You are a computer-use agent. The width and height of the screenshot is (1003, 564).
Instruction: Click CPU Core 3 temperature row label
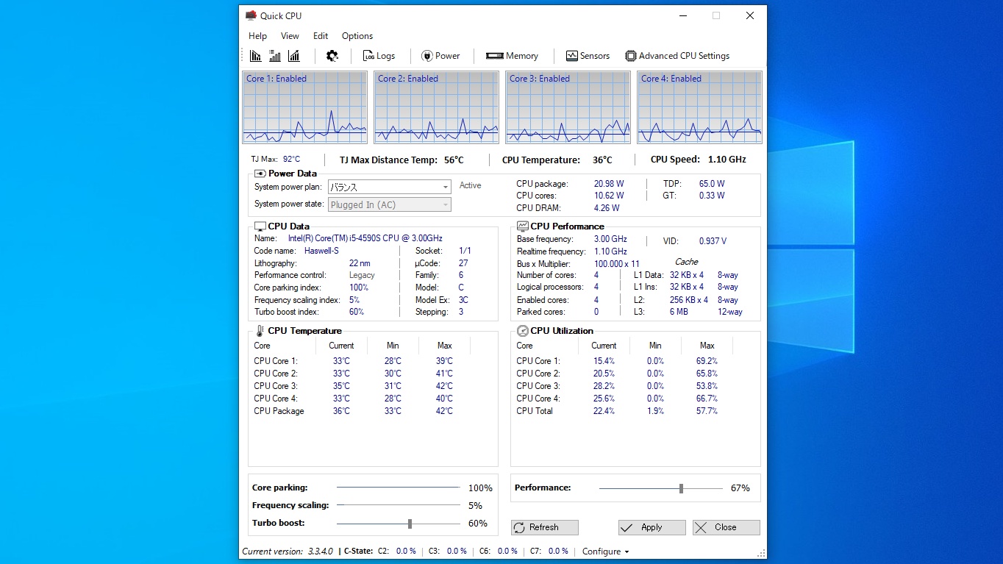(276, 386)
